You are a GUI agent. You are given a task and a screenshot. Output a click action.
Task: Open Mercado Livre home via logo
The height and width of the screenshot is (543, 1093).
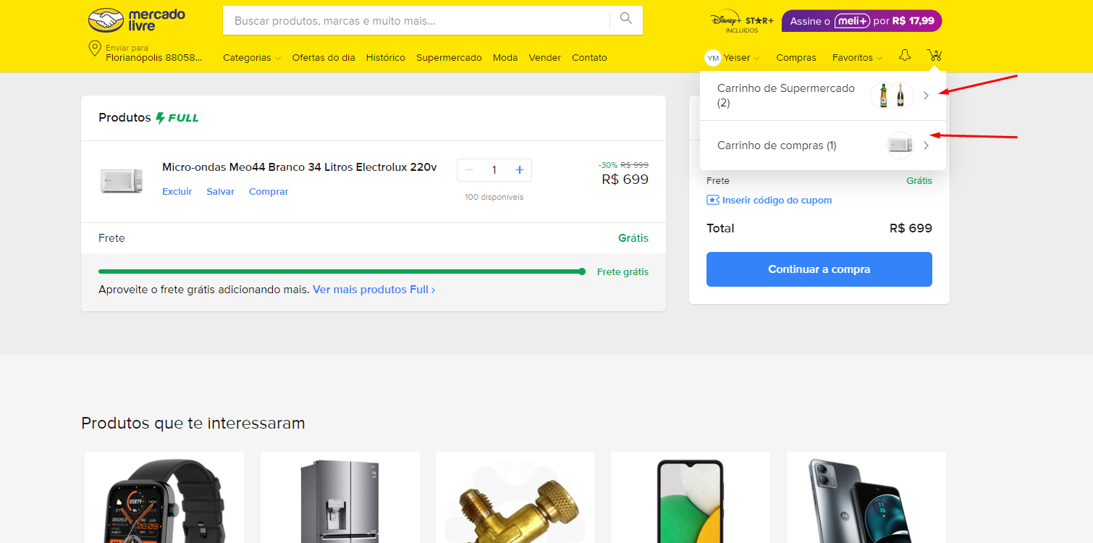[137, 20]
